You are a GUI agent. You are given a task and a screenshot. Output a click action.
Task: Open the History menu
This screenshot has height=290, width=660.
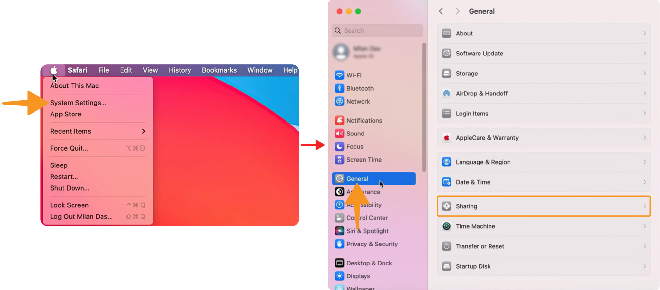180,70
